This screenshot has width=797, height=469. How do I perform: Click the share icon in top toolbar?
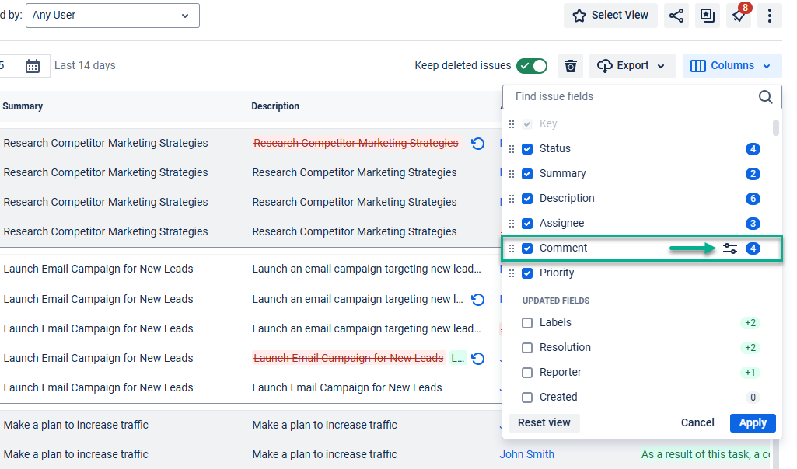point(676,16)
